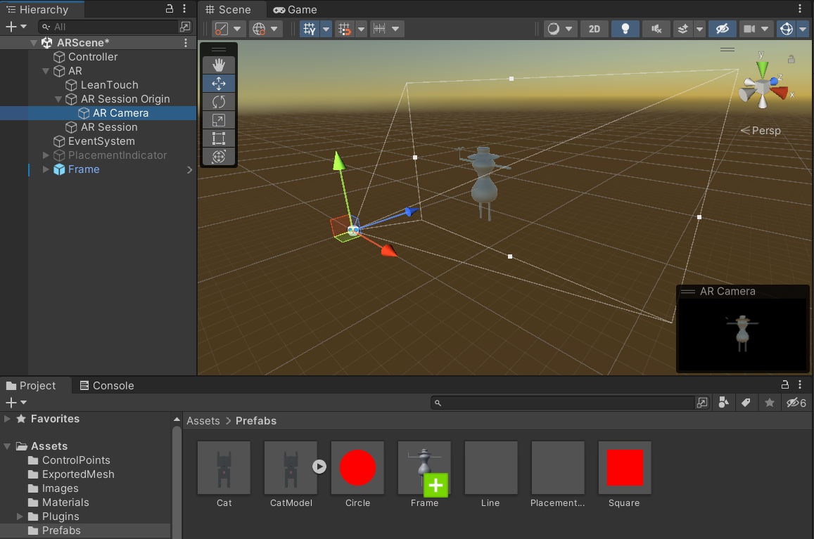The image size is (814, 539).
Task: Click the search-by-type icon in Project panel
Action: (723, 403)
